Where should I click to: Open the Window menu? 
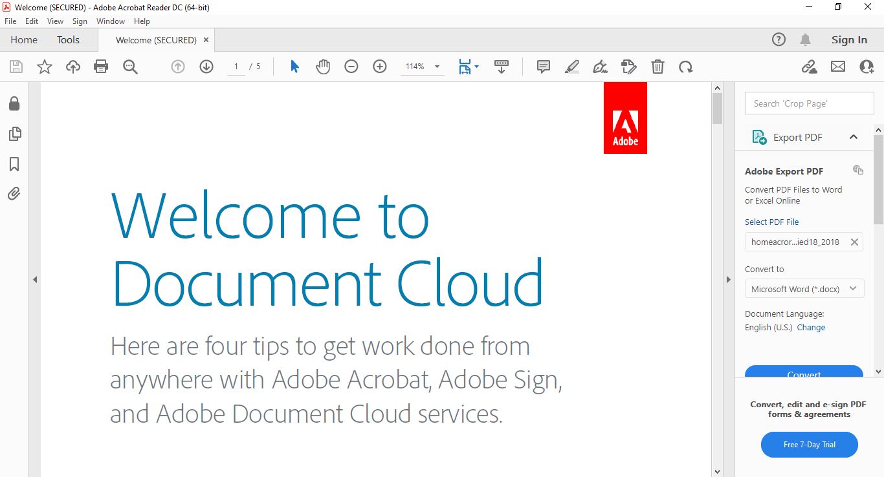click(x=111, y=21)
